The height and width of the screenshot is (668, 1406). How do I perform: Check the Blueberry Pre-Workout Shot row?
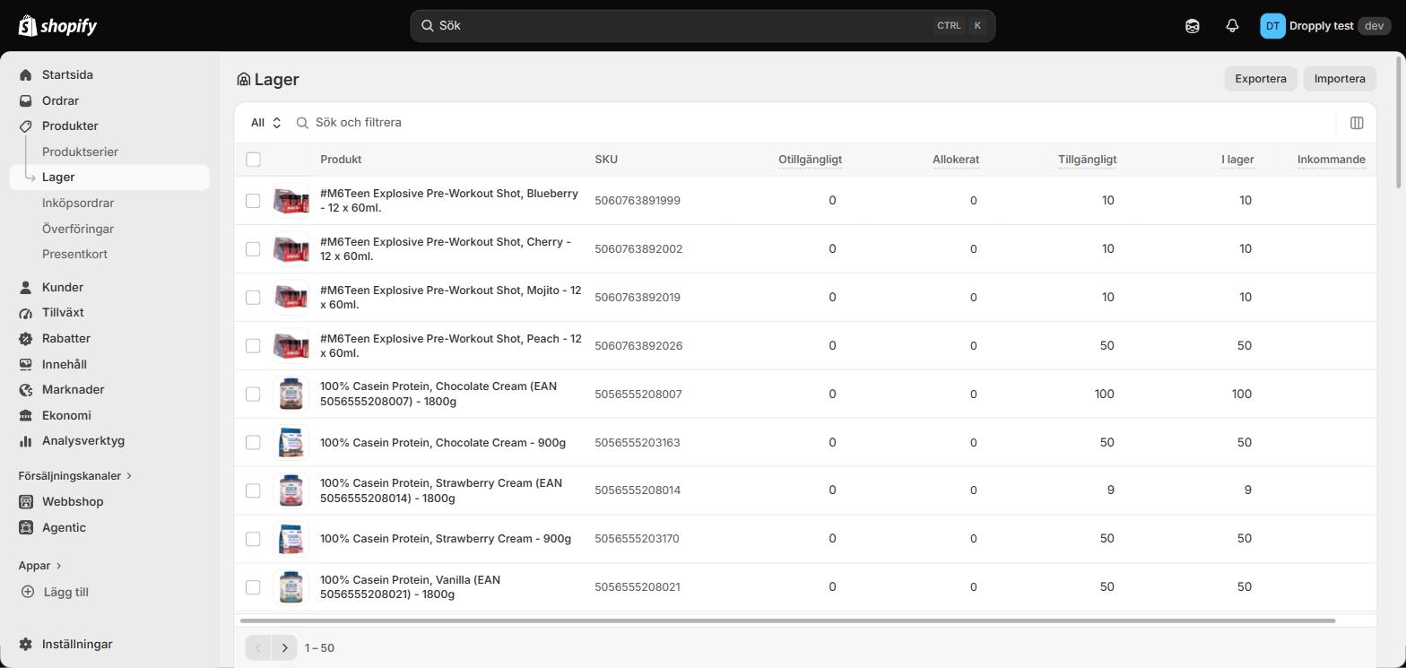click(253, 201)
